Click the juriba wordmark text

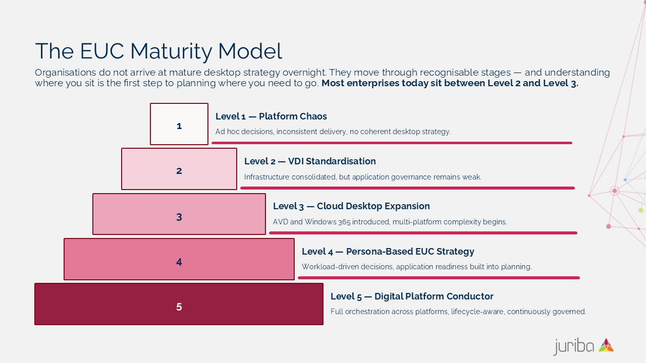pos(574,346)
